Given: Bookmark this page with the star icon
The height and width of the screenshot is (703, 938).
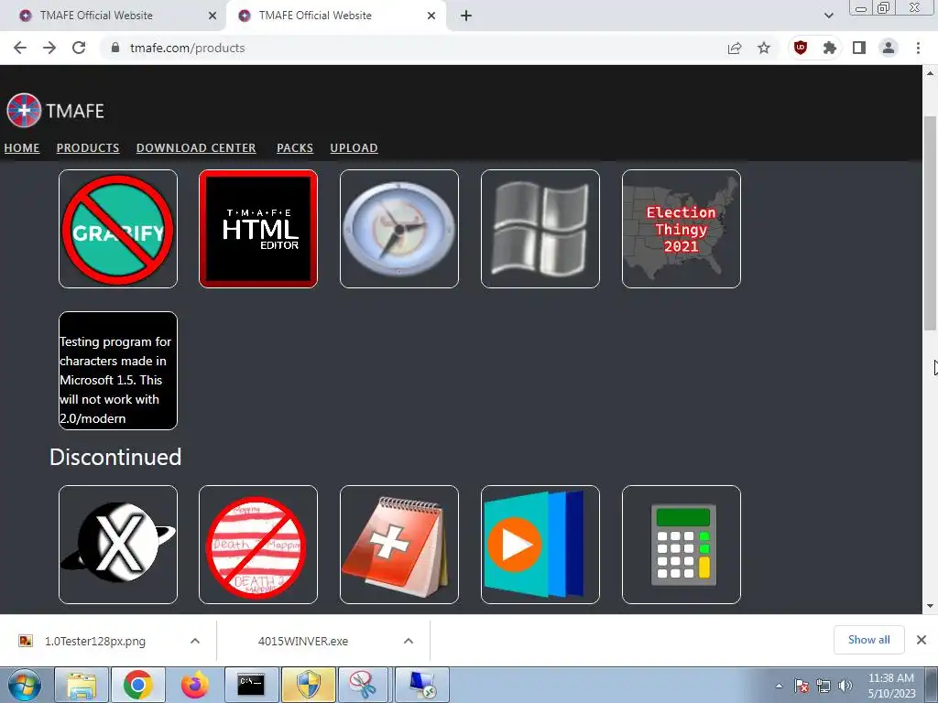Looking at the screenshot, I should click(x=764, y=48).
